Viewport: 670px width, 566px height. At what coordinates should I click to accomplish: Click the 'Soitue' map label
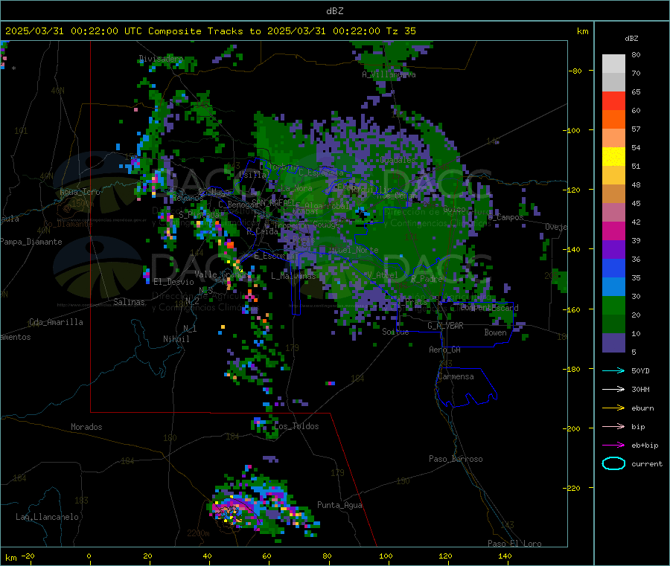tap(395, 332)
